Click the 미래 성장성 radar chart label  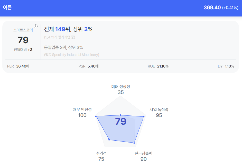tap(120, 87)
